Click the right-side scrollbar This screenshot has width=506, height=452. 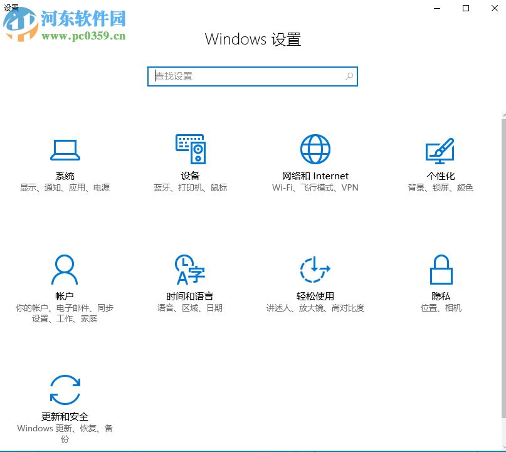coord(503,188)
